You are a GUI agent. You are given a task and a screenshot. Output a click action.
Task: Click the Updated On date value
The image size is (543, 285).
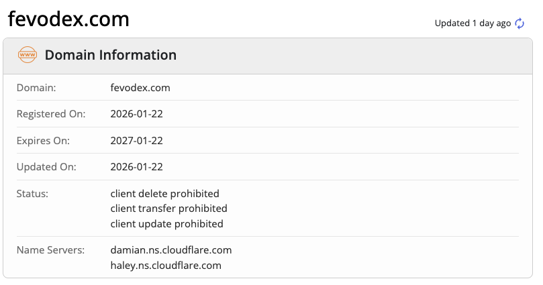pyautogui.click(x=137, y=167)
